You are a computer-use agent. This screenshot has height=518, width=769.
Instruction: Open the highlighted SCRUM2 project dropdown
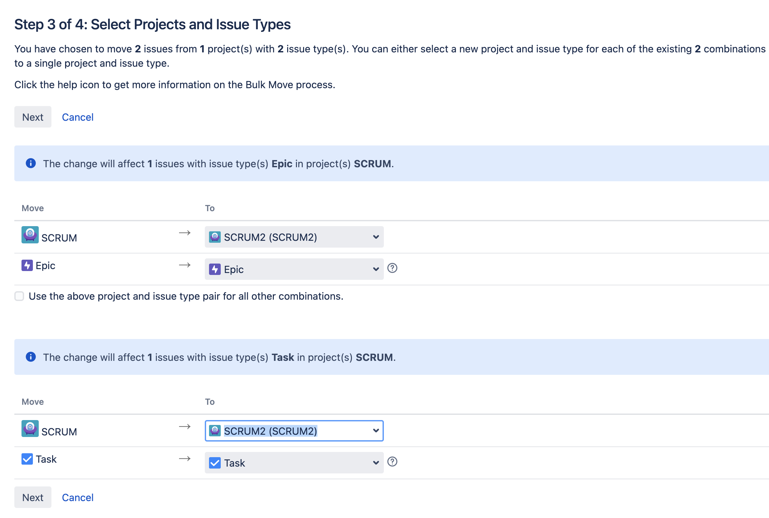point(294,431)
